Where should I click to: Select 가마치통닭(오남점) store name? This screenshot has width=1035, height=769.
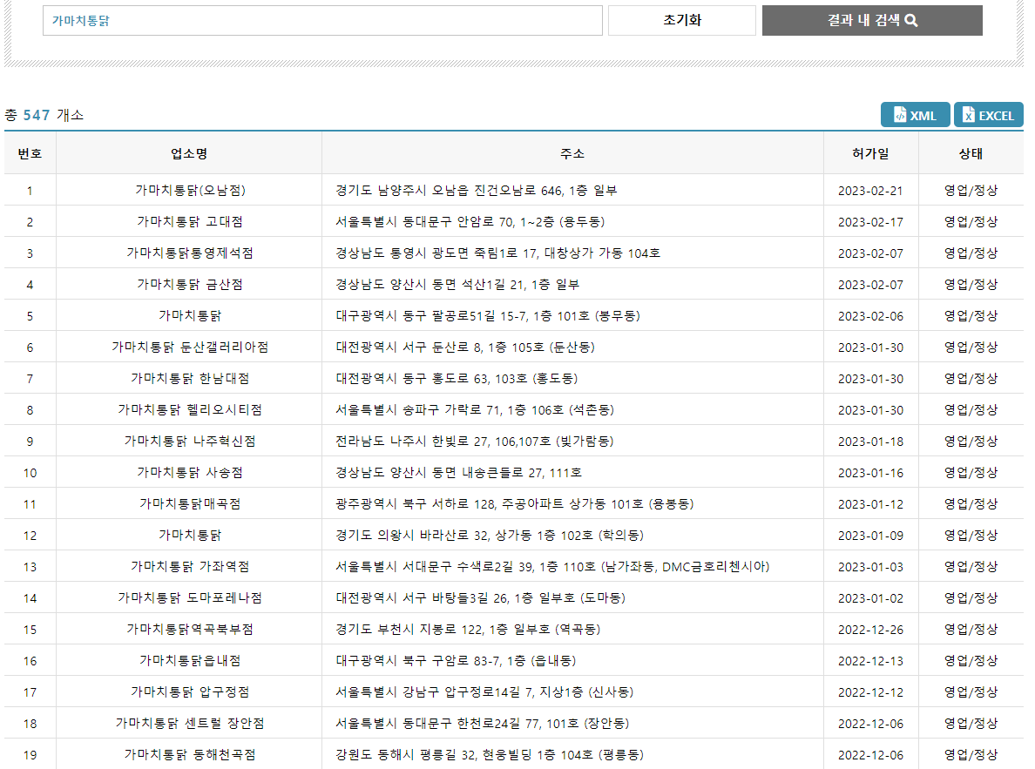click(x=190, y=190)
